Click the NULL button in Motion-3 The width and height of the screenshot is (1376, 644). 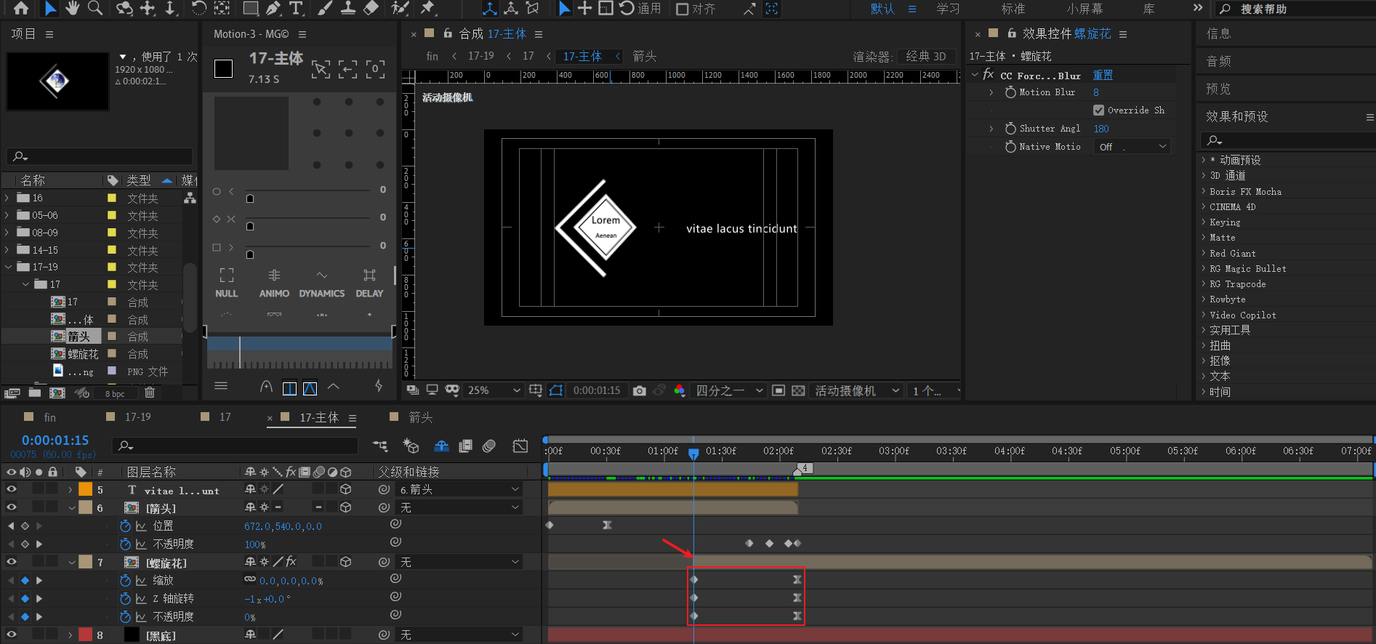pos(227,283)
